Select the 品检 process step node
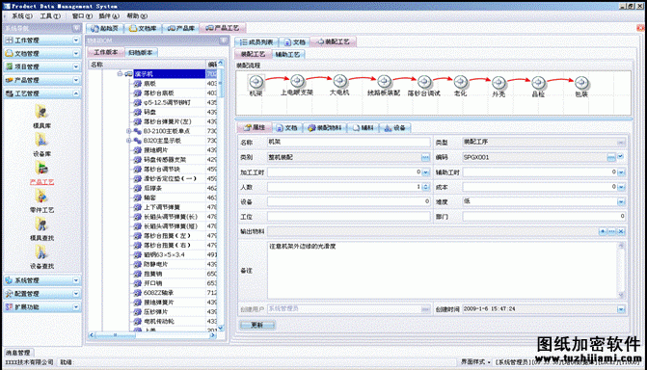 [x=538, y=83]
